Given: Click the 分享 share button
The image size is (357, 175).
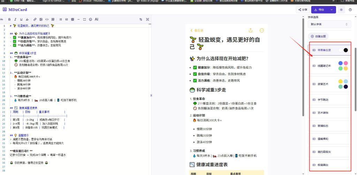Looking at the screenshot, I should pyautogui.click(x=302, y=10).
